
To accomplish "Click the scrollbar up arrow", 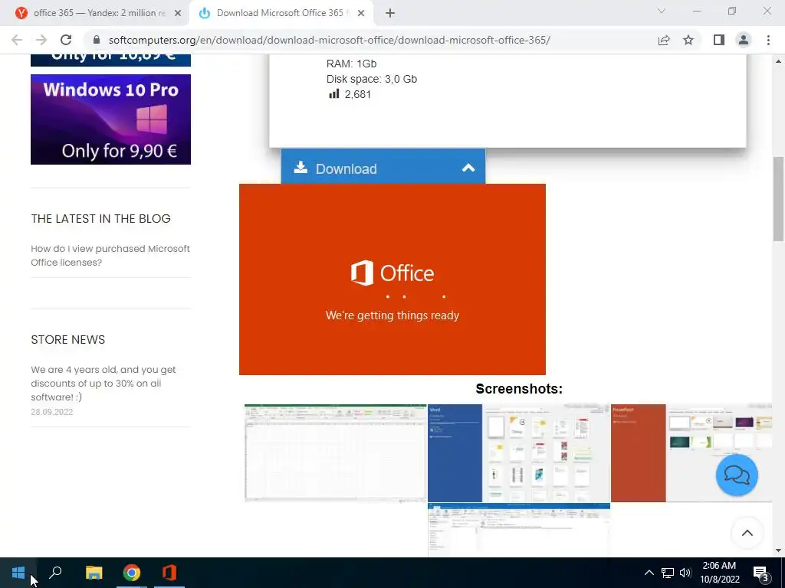I will point(779,61).
